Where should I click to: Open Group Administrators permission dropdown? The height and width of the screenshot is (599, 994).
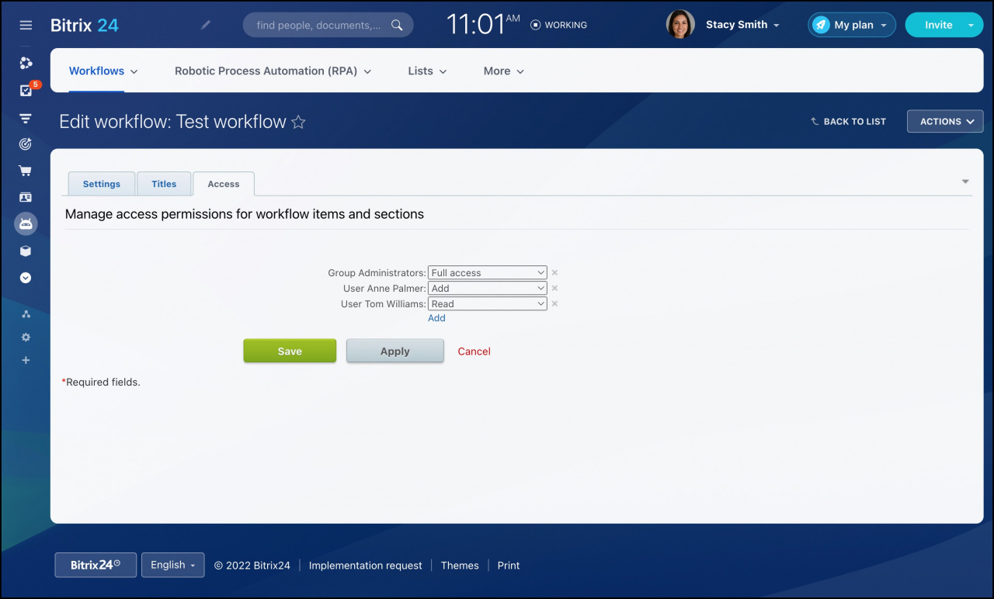[488, 273]
